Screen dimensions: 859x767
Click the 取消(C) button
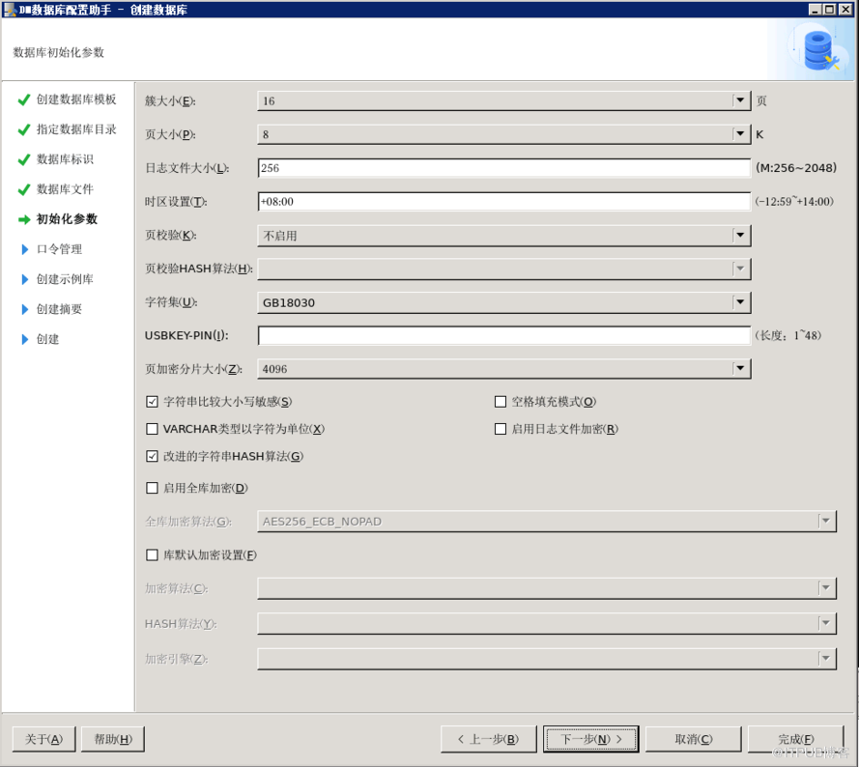(x=694, y=739)
